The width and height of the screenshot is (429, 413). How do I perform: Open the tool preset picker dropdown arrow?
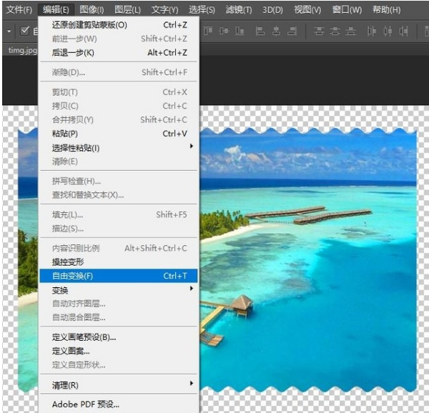[9, 31]
